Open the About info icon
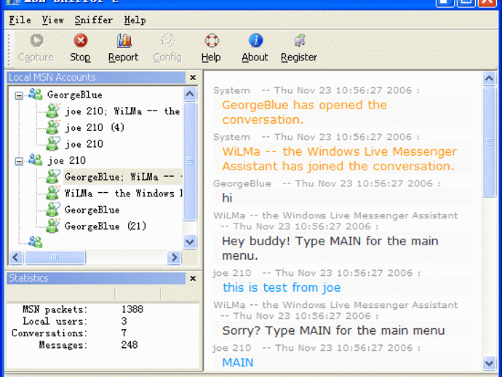Image resolution: width=502 pixels, height=377 pixels. [255, 41]
